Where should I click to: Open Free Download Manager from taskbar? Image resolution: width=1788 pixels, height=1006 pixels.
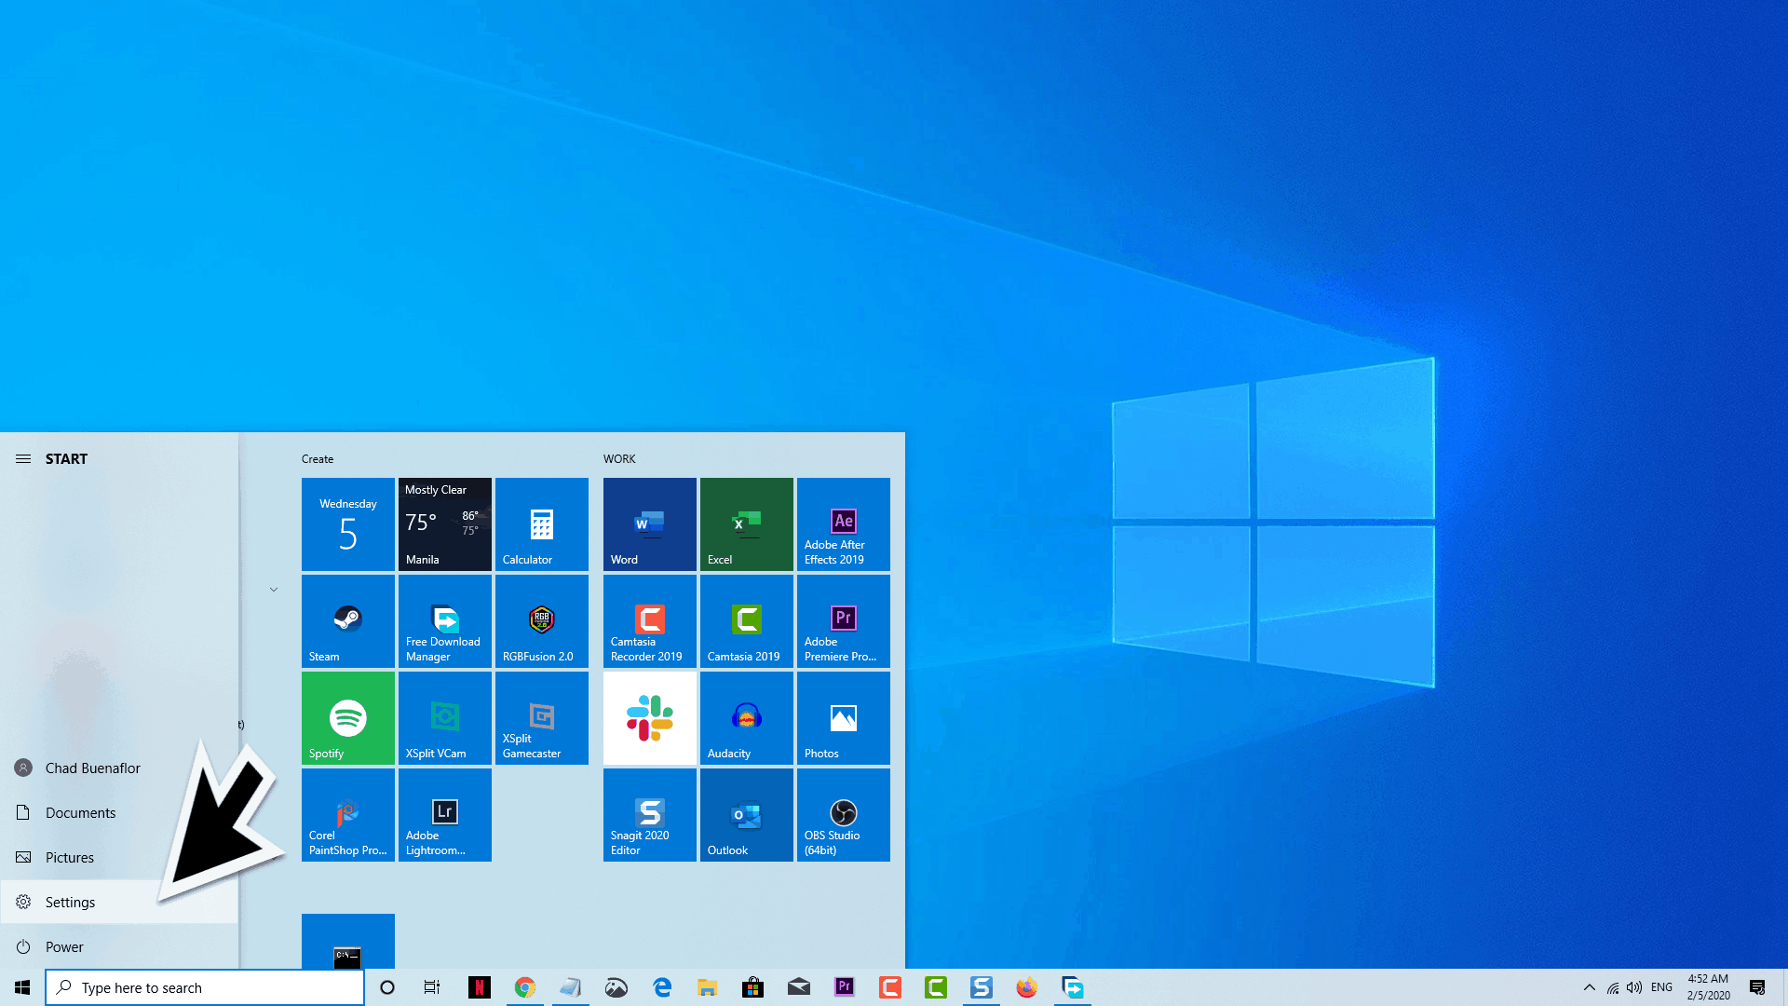[x=1073, y=987]
